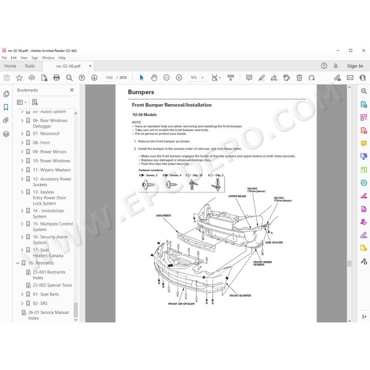This screenshot has width=370, height=370.
Task: Go to next page arrow
Action: coord(94,78)
